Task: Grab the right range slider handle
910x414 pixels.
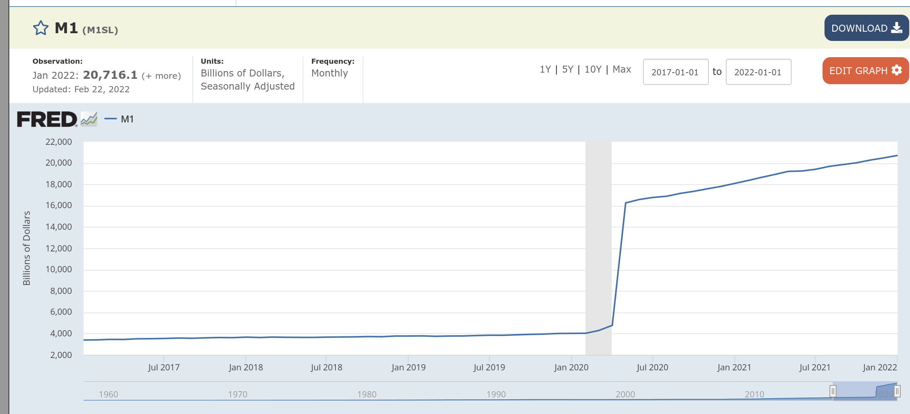Action: (x=897, y=391)
